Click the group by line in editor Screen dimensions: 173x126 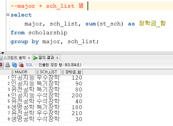(55, 42)
